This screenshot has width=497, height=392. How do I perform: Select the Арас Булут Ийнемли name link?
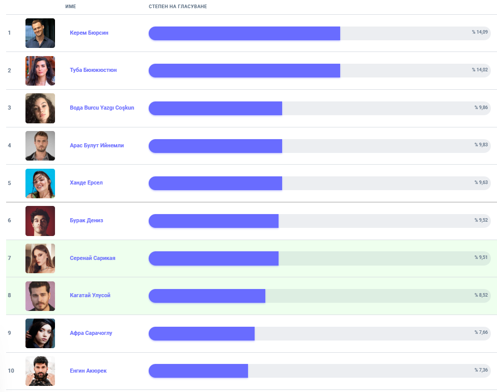(97, 145)
